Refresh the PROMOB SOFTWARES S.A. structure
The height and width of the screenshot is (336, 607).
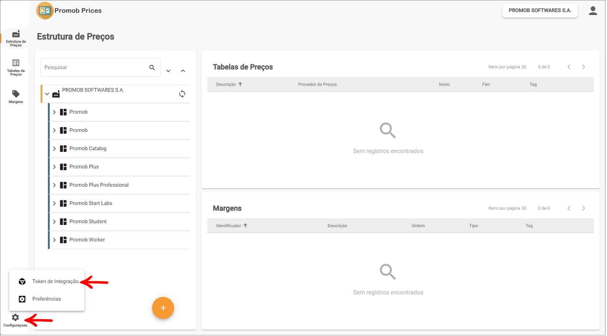tap(182, 94)
